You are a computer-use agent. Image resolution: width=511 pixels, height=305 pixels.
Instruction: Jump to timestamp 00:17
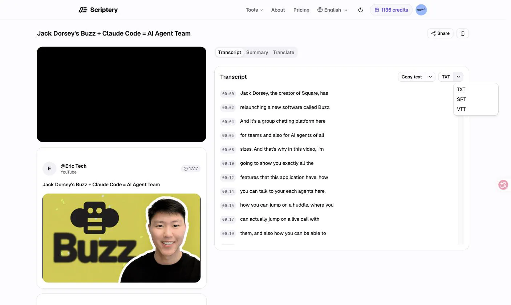coord(228,219)
